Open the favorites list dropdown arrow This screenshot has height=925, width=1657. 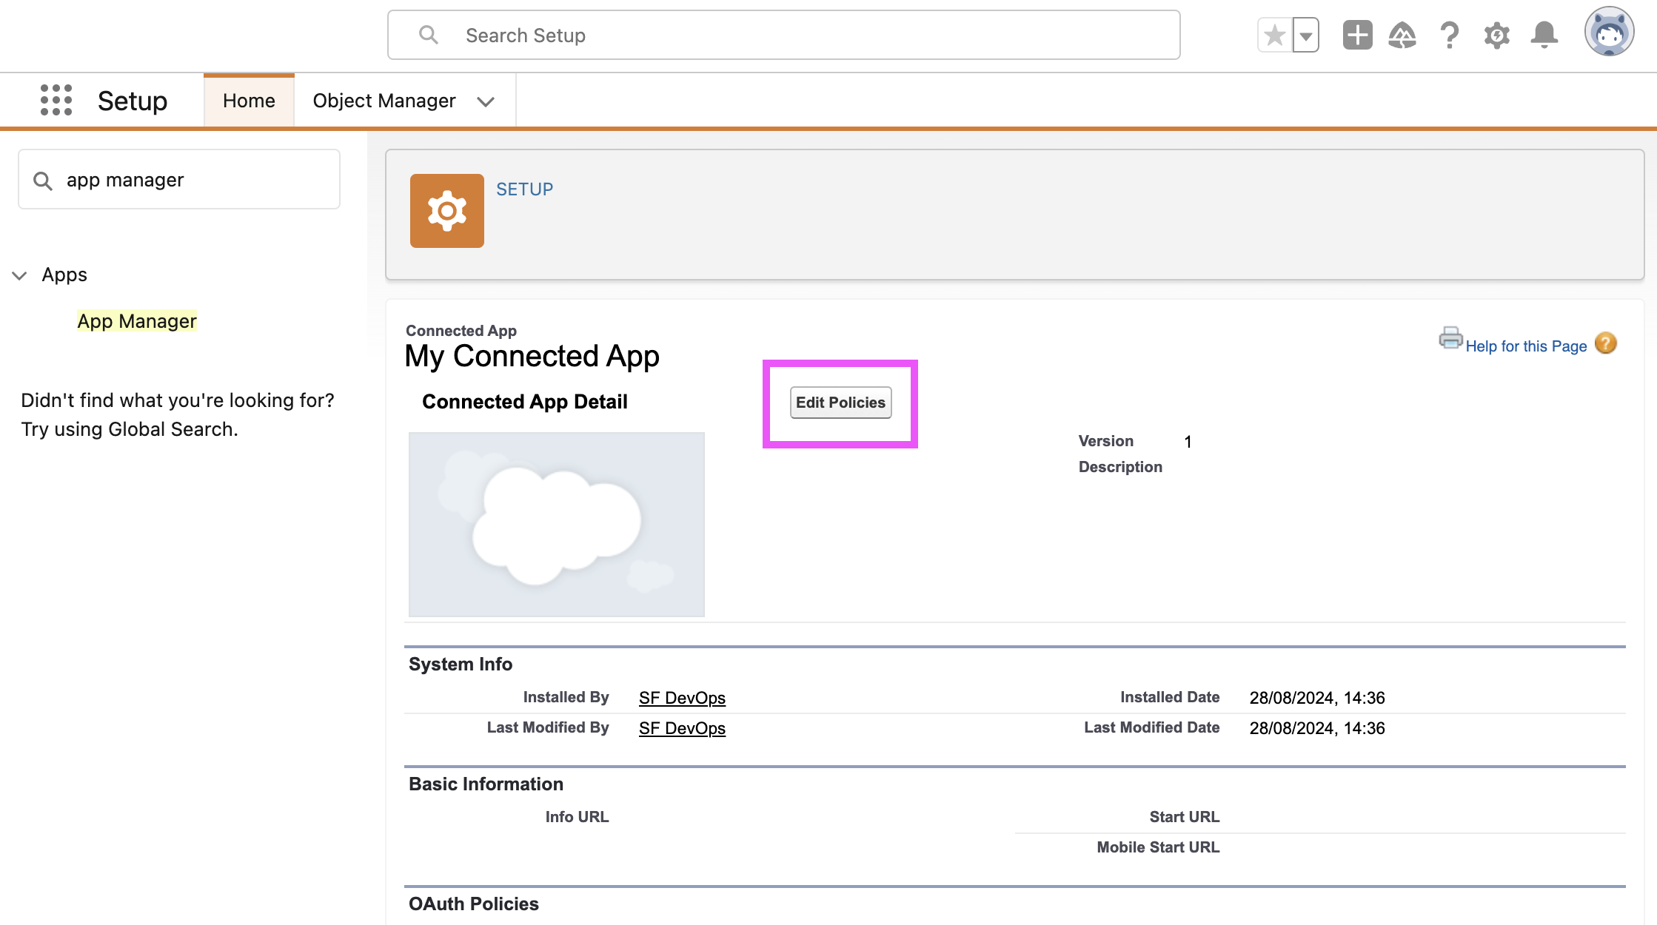click(x=1306, y=36)
